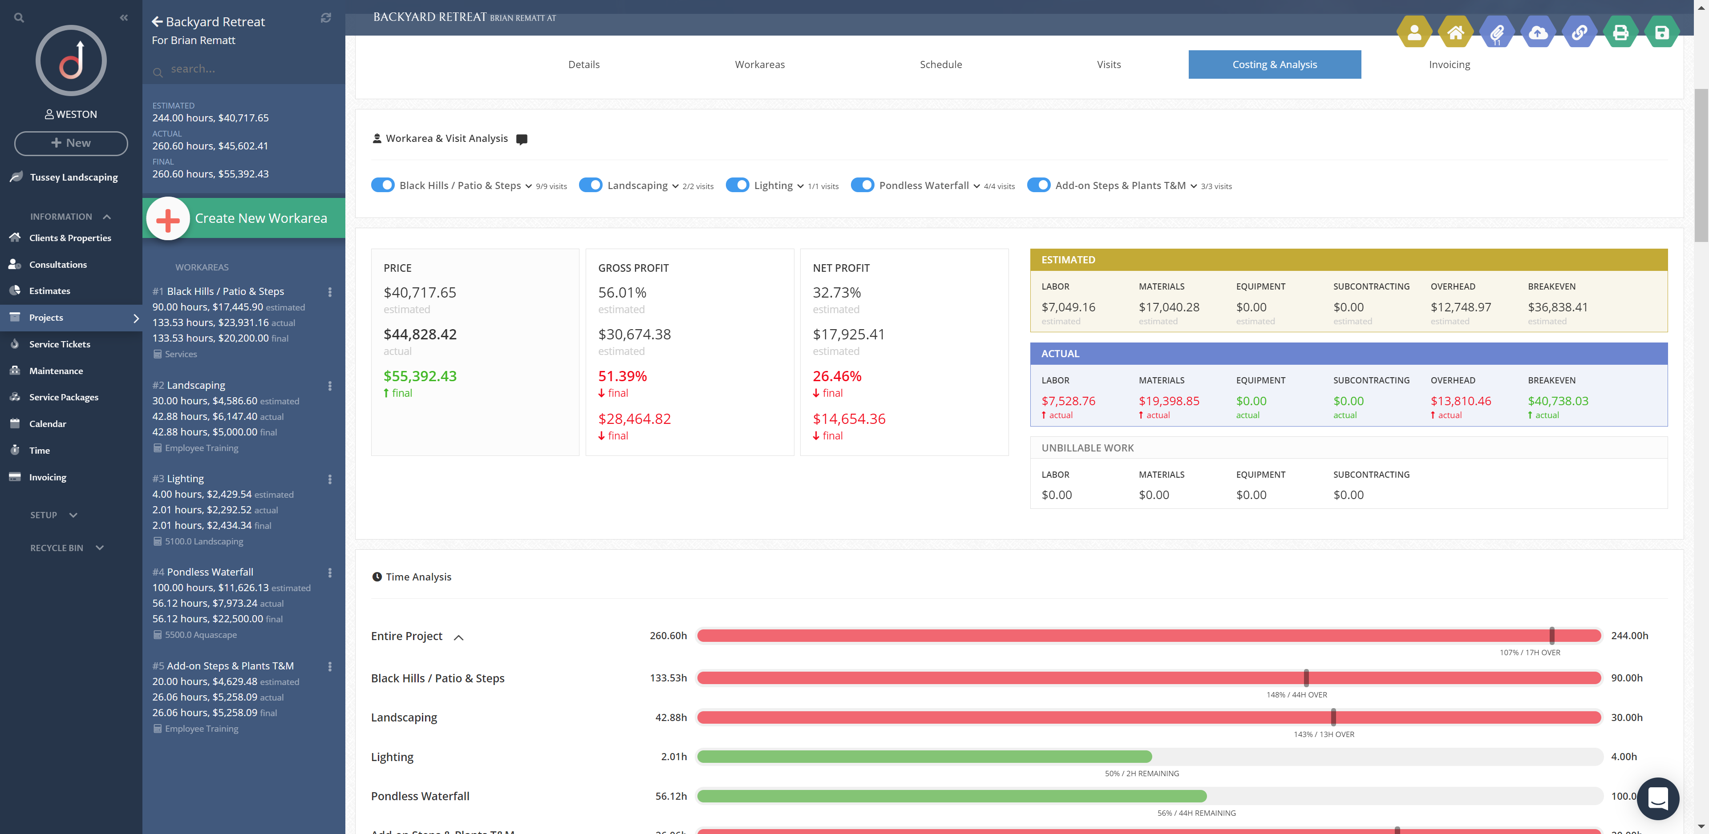Image resolution: width=1709 pixels, height=834 pixels.
Task: Open options menu for Pondless Waterfall workarea
Action: click(330, 573)
